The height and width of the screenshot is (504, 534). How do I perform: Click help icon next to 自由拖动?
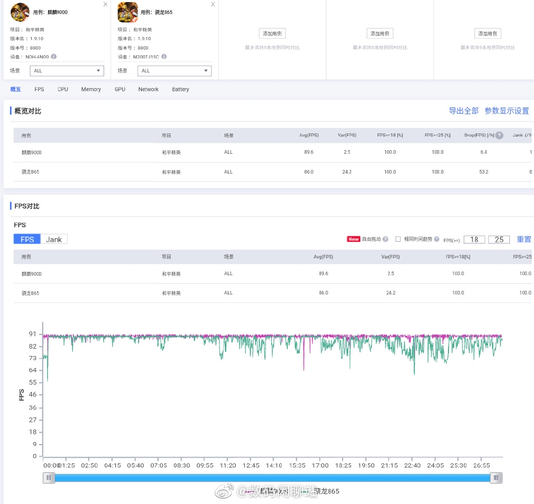[385, 239]
